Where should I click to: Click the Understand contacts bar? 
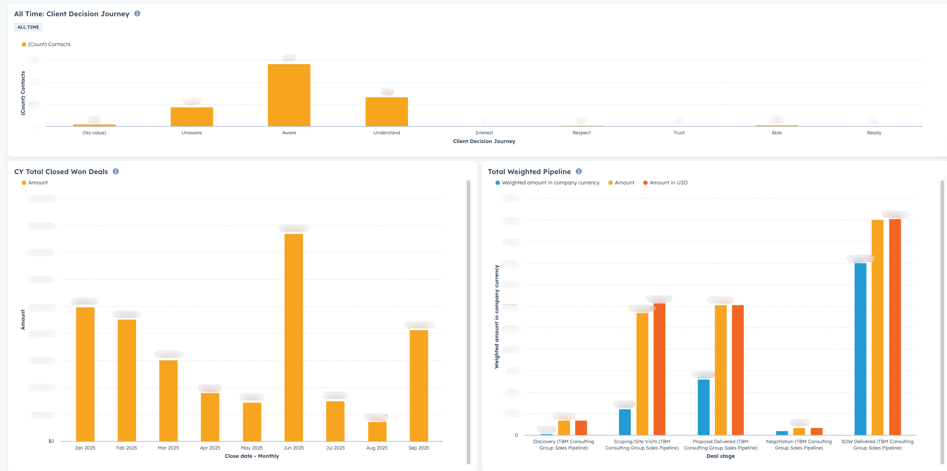coord(387,112)
